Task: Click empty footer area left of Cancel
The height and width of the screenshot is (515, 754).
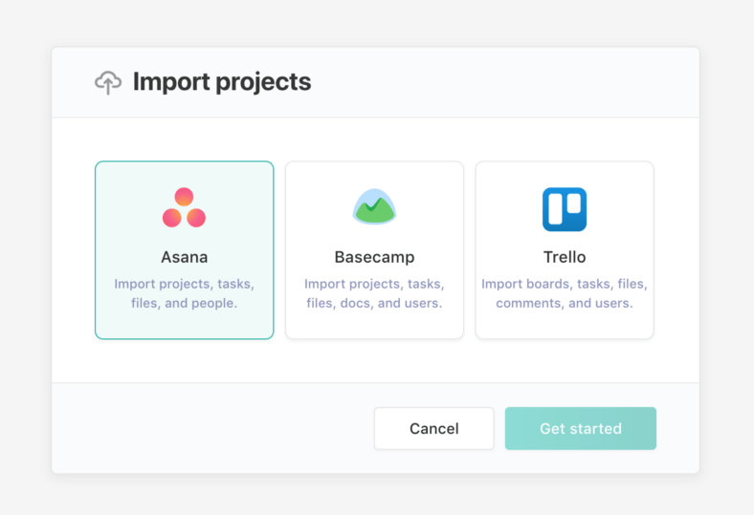Action: 211,429
